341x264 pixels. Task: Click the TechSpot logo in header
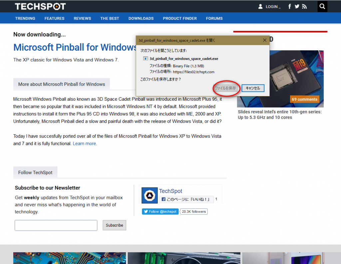click(x=40, y=6)
